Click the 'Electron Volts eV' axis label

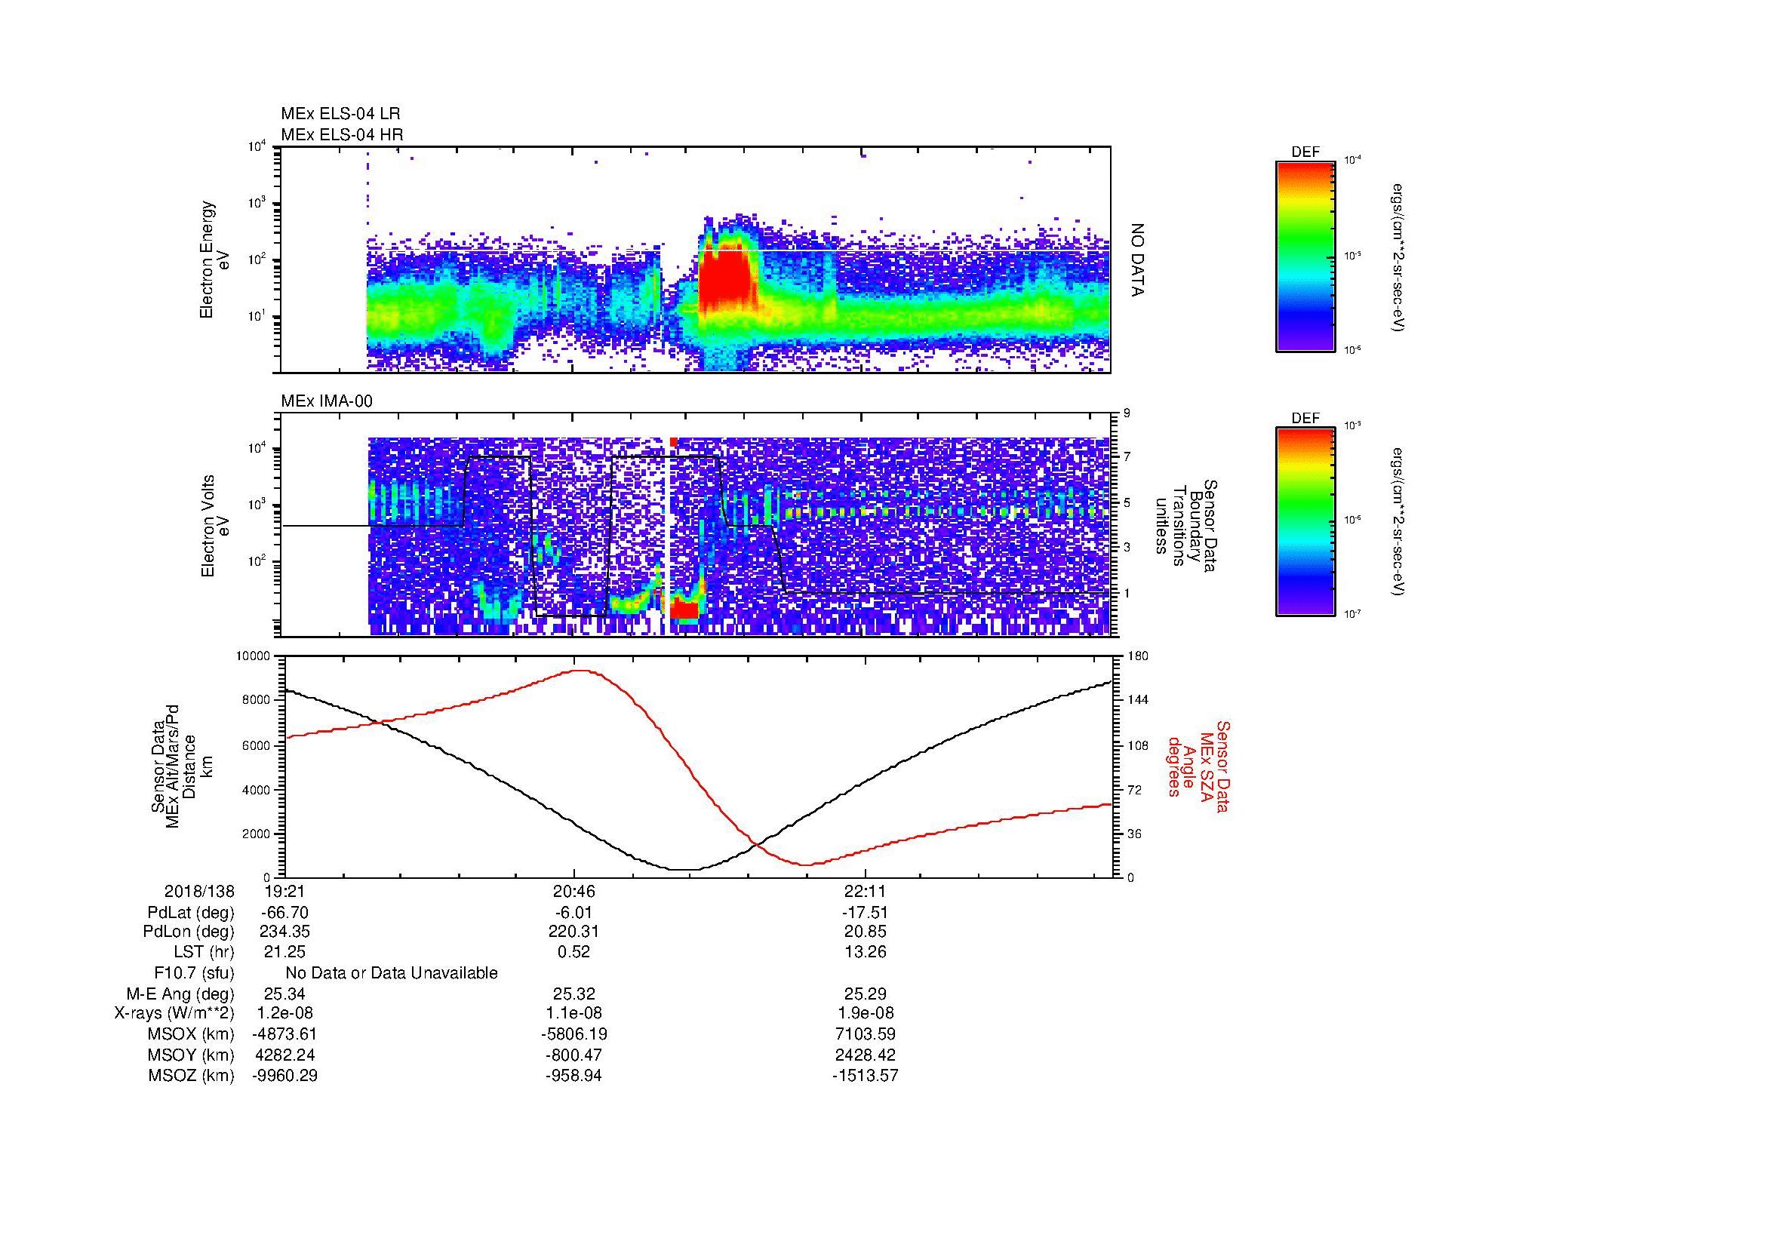point(215,527)
